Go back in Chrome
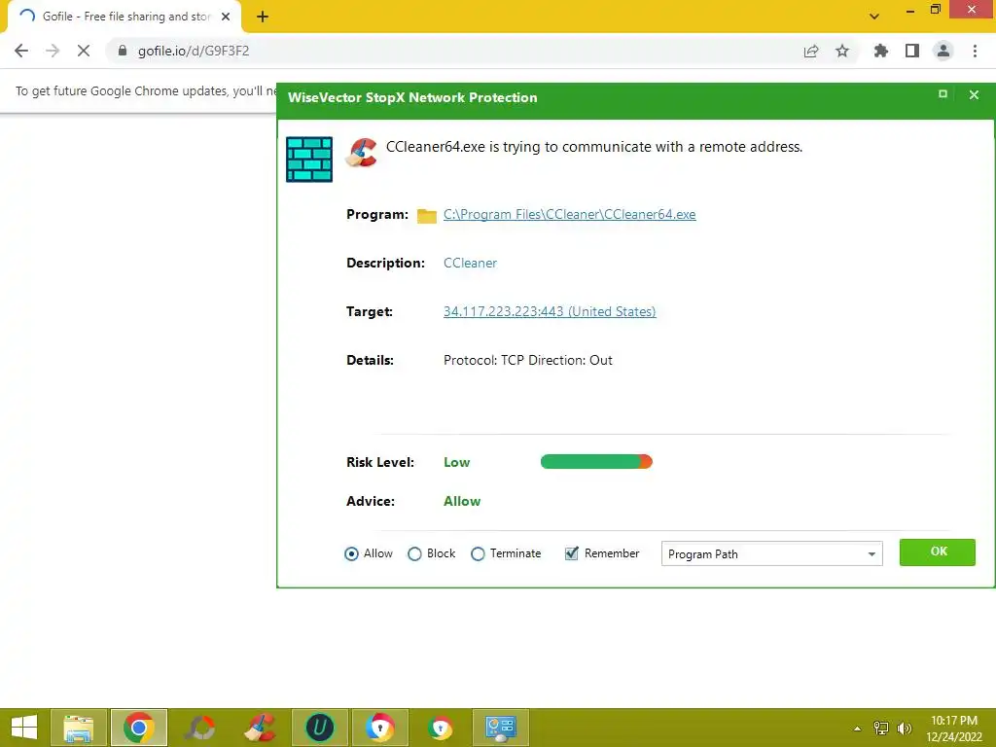 (x=21, y=51)
